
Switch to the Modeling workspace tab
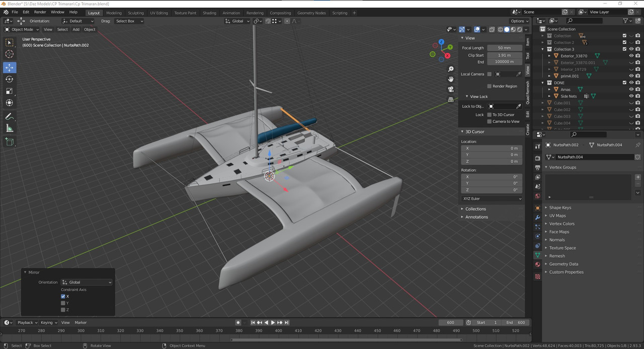114,13
